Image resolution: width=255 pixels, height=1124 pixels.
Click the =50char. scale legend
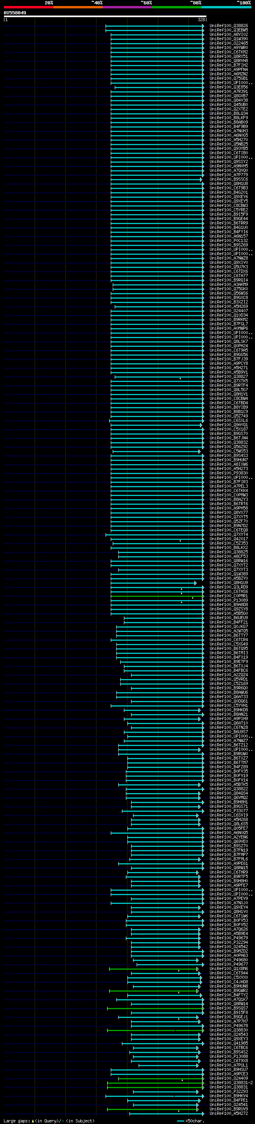click(x=191, y=1121)
